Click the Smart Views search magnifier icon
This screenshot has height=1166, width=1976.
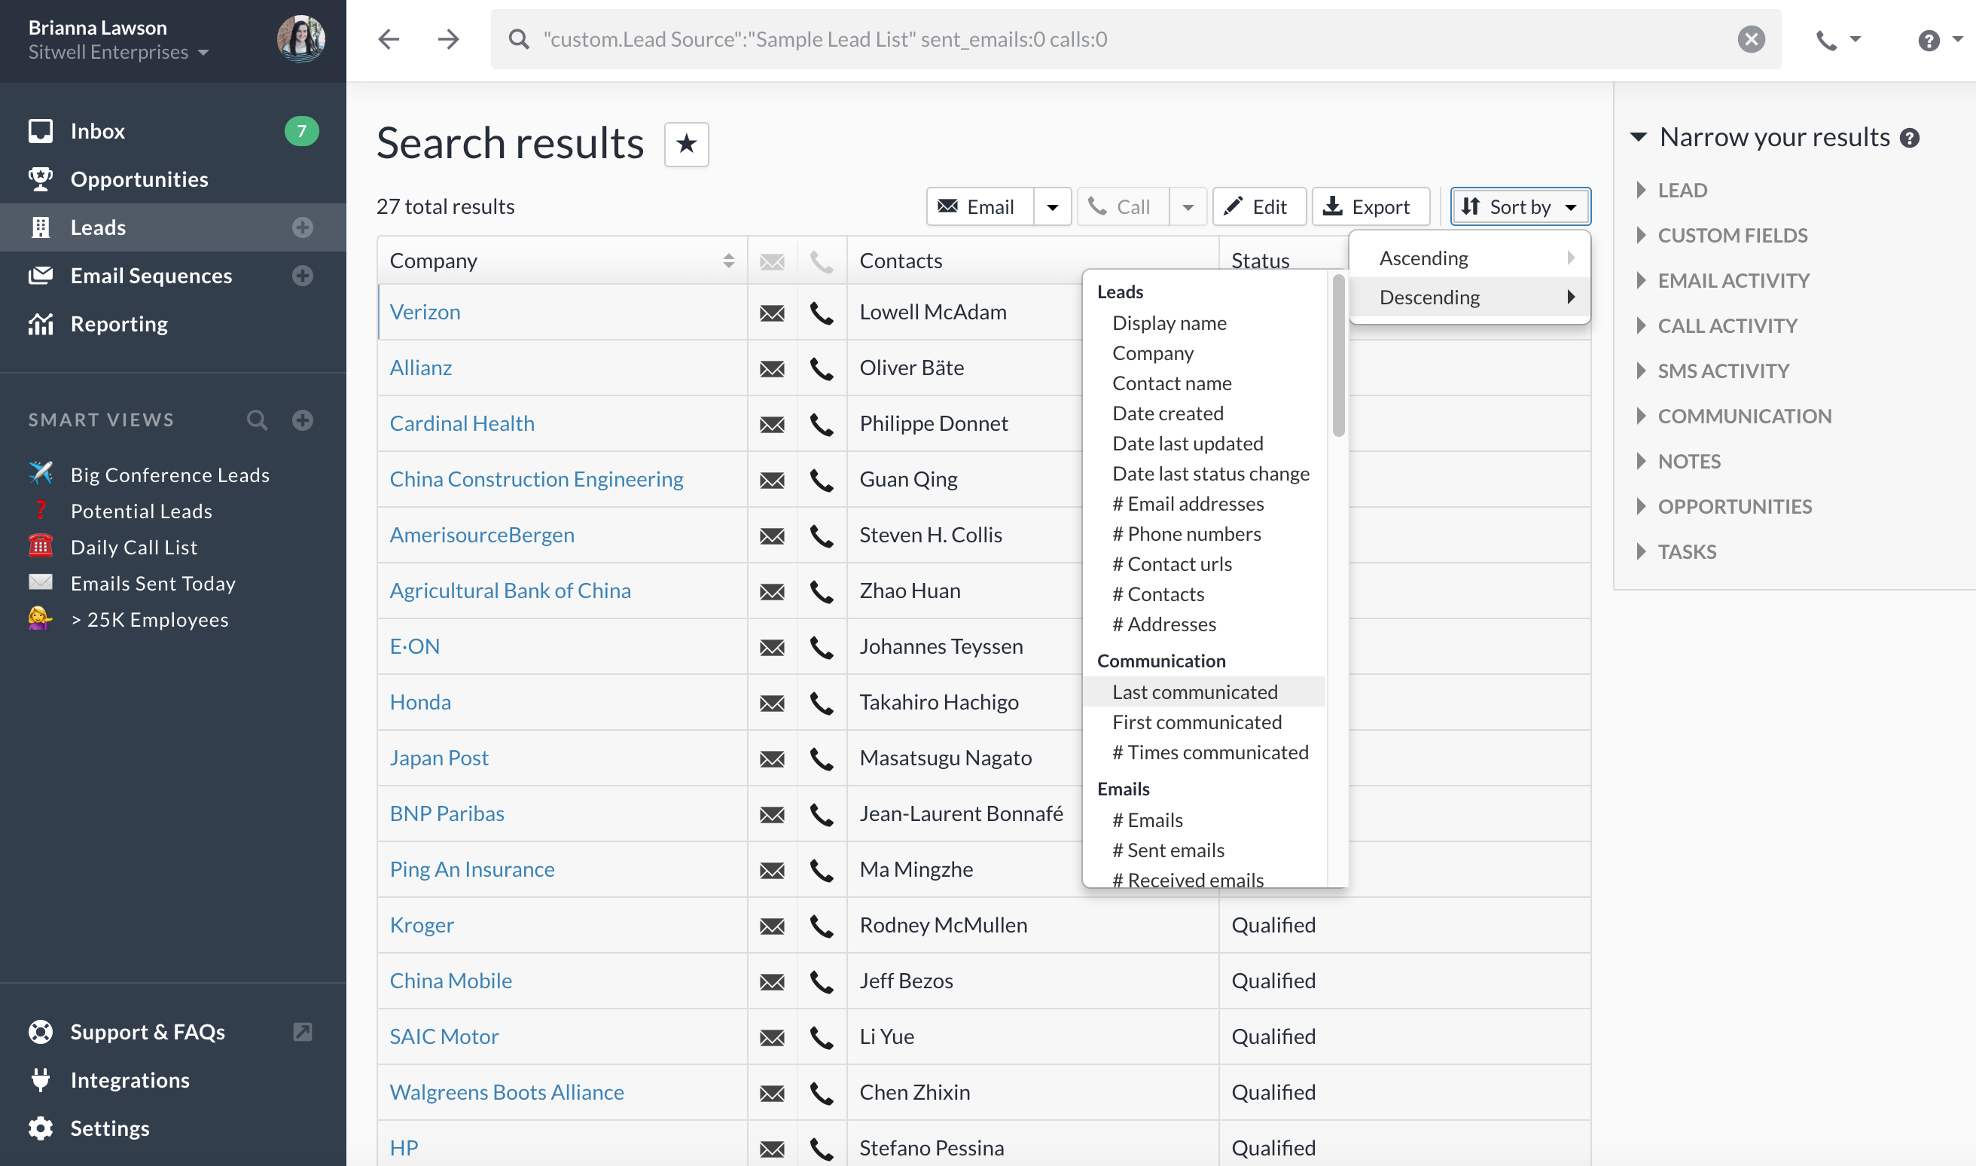pyautogui.click(x=257, y=420)
